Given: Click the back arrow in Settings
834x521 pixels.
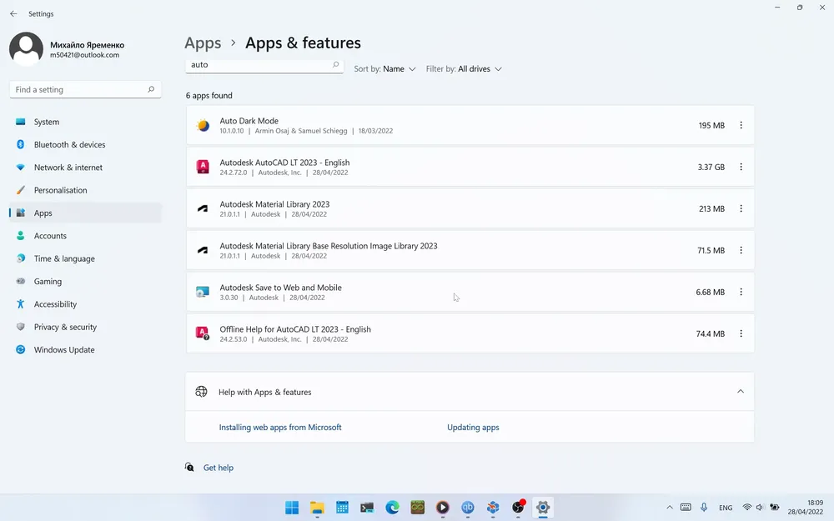Looking at the screenshot, I should (13, 14).
